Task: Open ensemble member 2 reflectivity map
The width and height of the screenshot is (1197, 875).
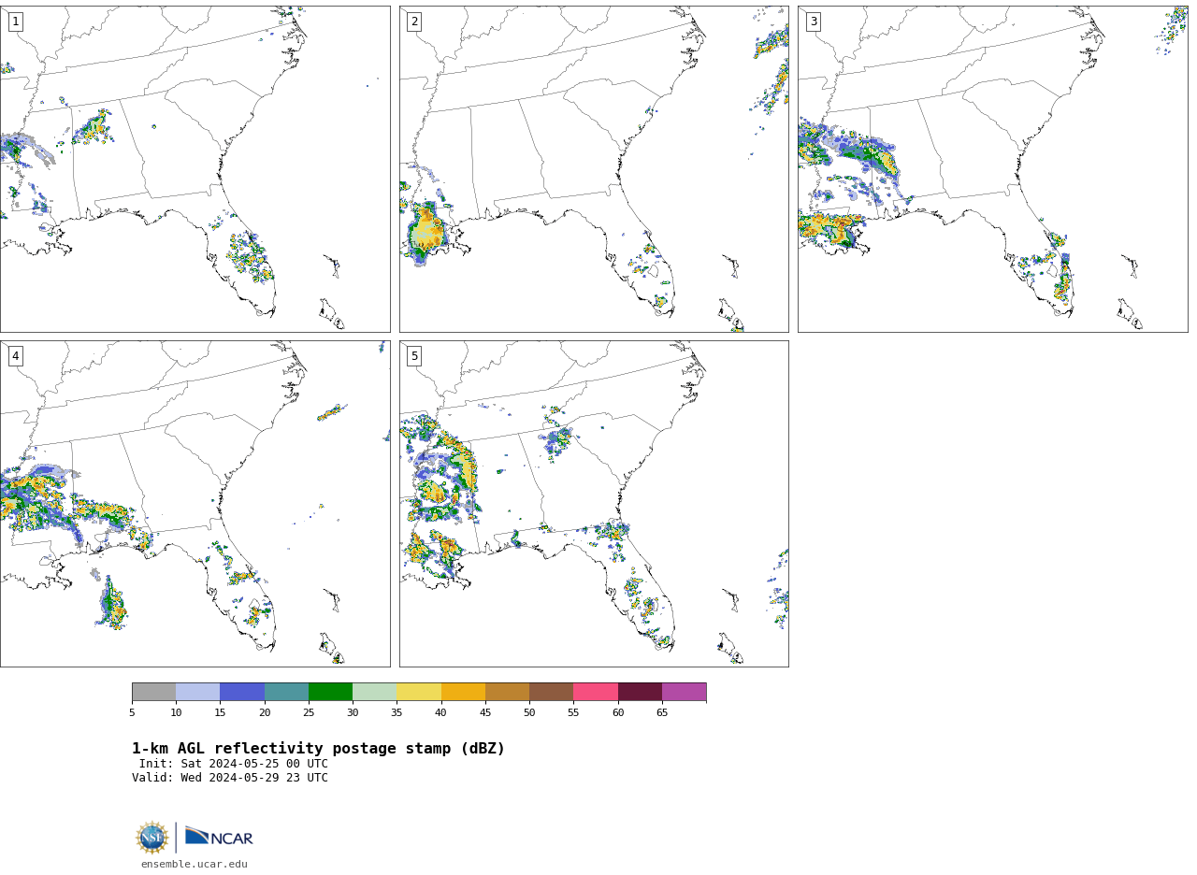Action: tap(594, 169)
